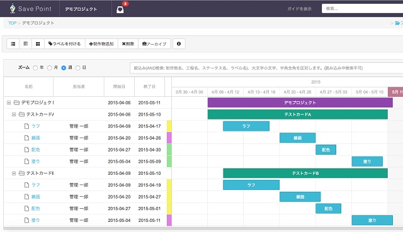Switch to compact list view icon
The height and width of the screenshot is (232, 403).
[x=25, y=44]
